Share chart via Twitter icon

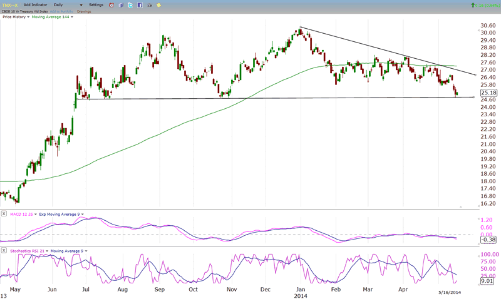[130, 5]
